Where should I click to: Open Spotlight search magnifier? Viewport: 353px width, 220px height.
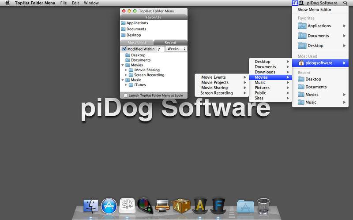click(345, 3)
